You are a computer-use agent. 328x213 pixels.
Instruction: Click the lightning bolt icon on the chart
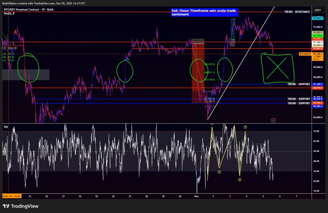[x=273, y=120]
